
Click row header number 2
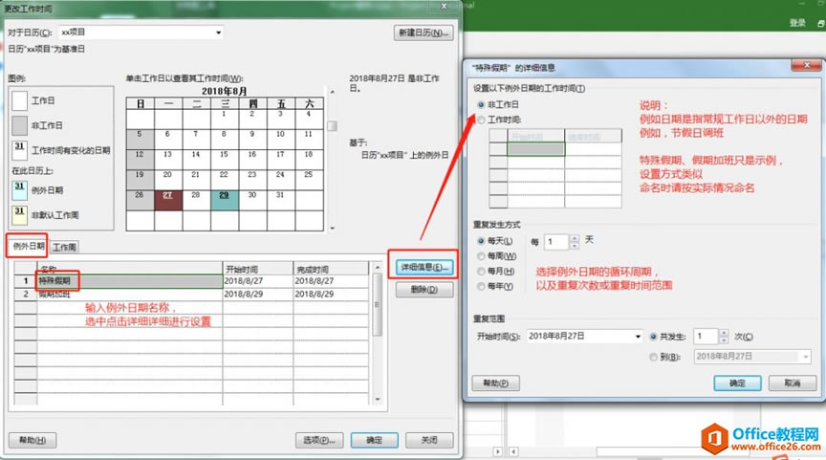click(25, 294)
